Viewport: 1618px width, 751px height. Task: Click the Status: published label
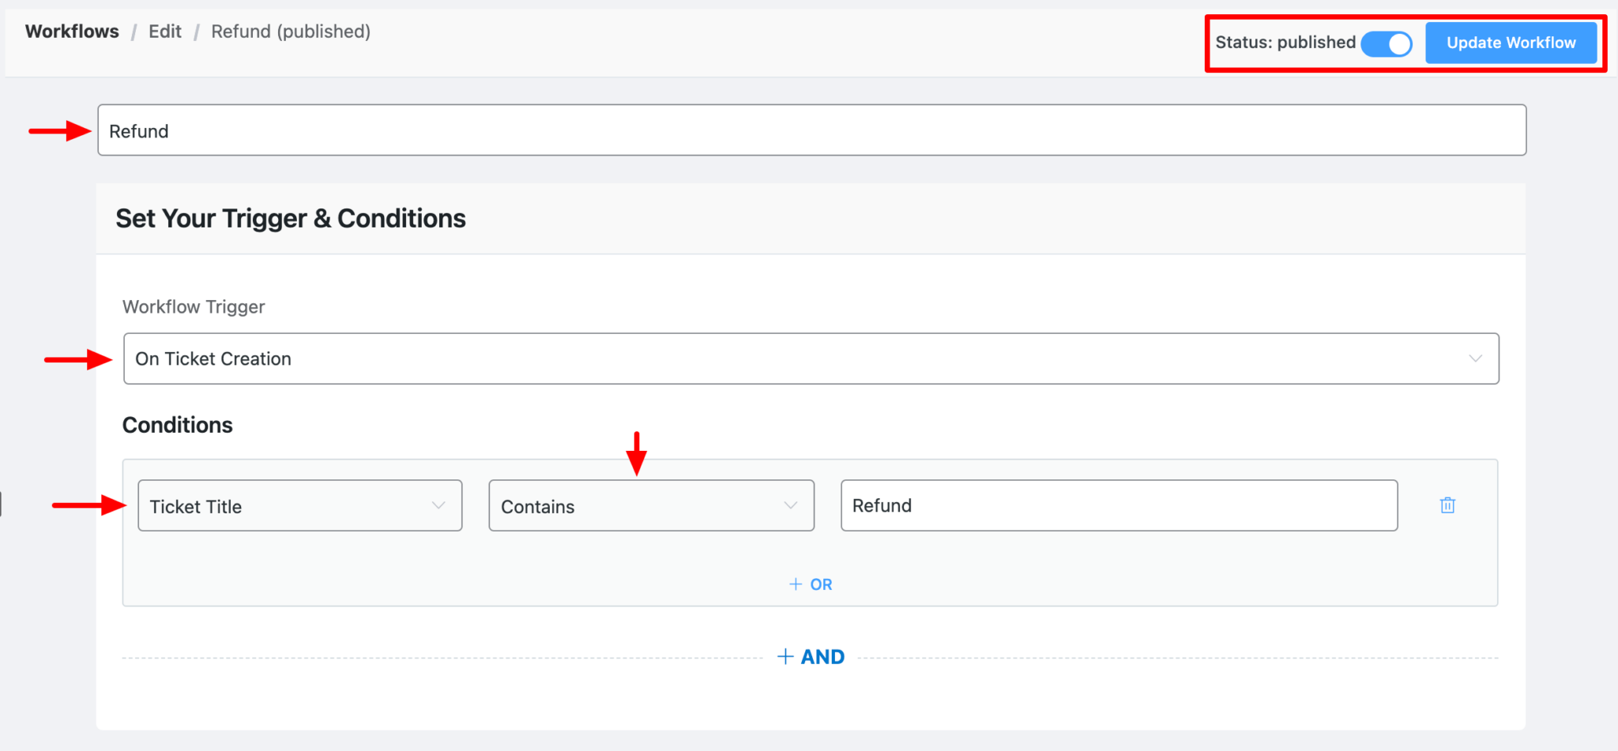1283,43
